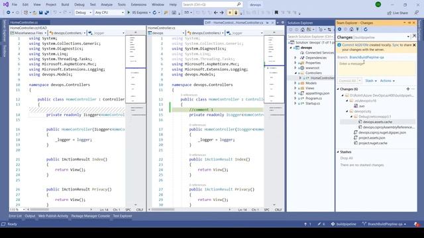This screenshot has width=424, height=238.
Task: Click Solution Explorer Sync with Active Document icon
Action: [329, 29]
